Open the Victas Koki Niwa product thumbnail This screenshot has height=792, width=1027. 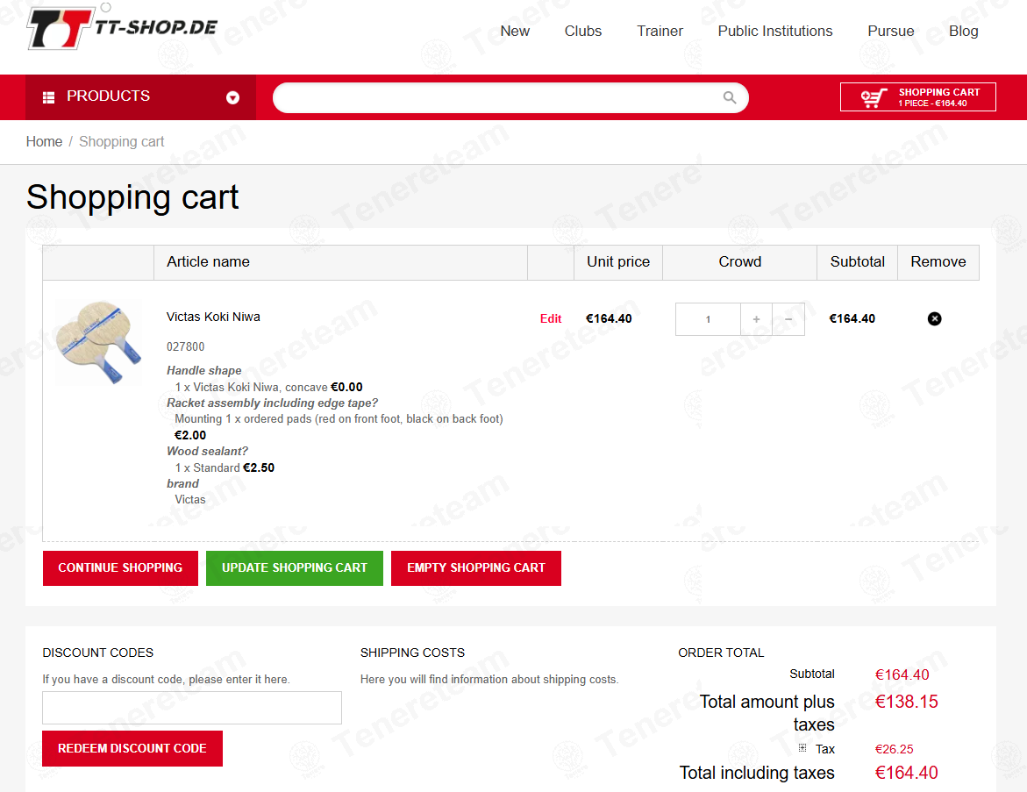[98, 342]
